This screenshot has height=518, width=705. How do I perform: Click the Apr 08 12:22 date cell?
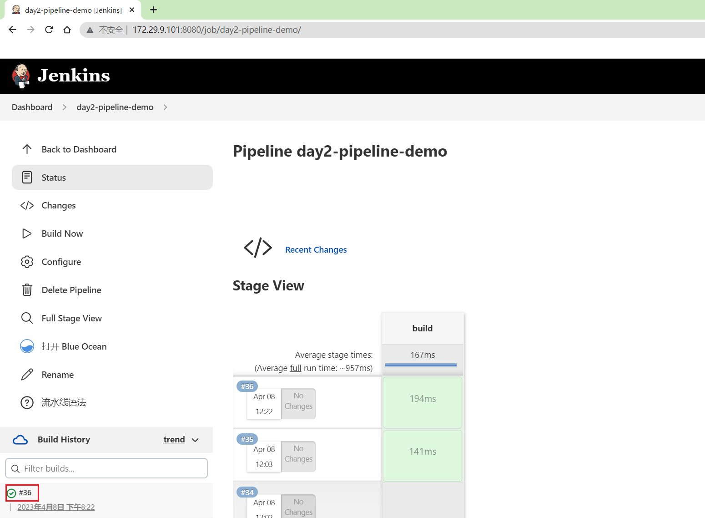[x=264, y=404]
